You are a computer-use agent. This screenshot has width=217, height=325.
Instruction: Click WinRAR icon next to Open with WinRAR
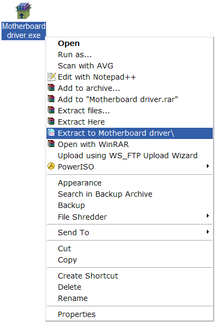click(51, 144)
